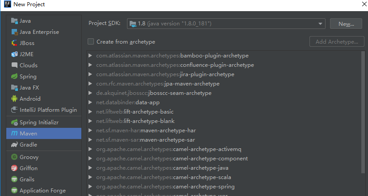Click the Java Enterprise icon
This screenshot has height=196, width=368.
point(14,32)
